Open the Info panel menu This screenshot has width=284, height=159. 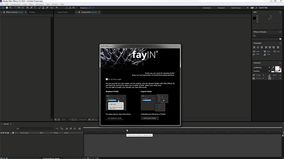point(280,12)
